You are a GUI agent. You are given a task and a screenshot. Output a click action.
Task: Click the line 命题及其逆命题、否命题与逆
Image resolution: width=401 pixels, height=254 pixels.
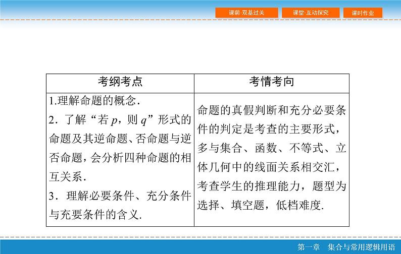pyautogui.click(x=120, y=139)
